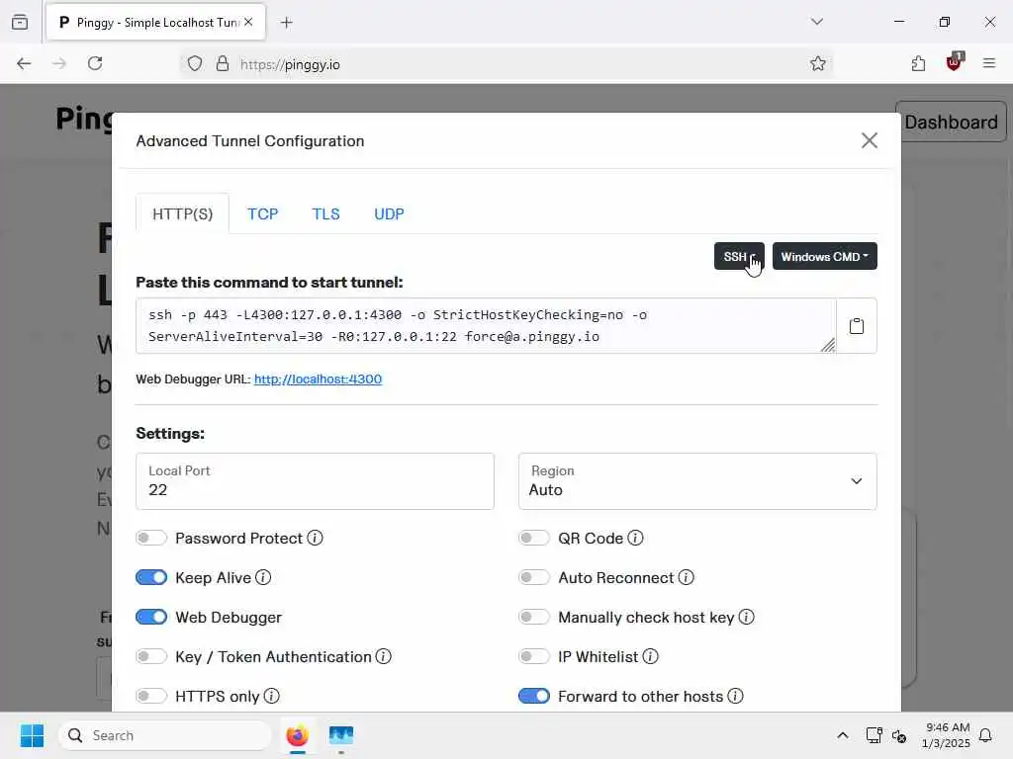Image resolution: width=1013 pixels, height=759 pixels.
Task: Select the UDP tunnel tab
Action: pyautogui.click(x=389, y=213)
